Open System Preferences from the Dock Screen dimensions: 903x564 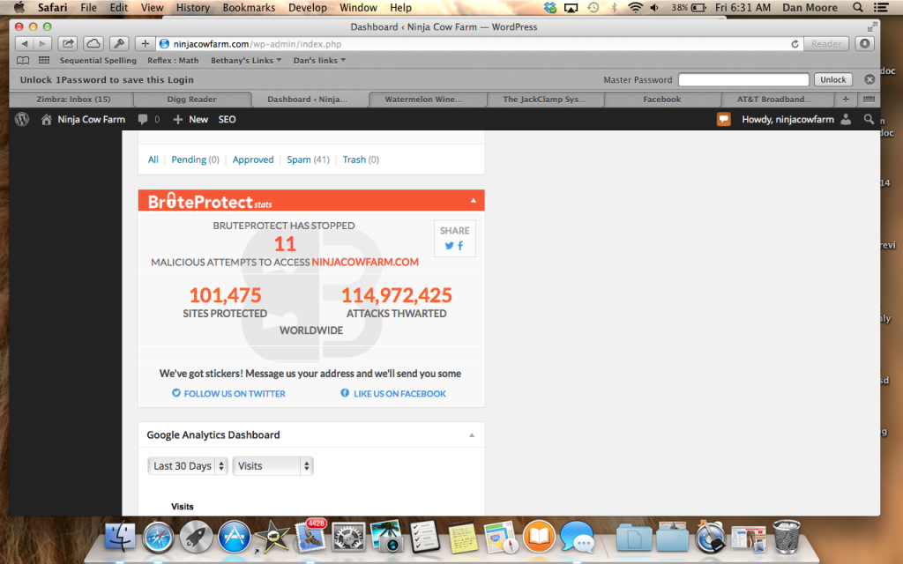[348, 538]
